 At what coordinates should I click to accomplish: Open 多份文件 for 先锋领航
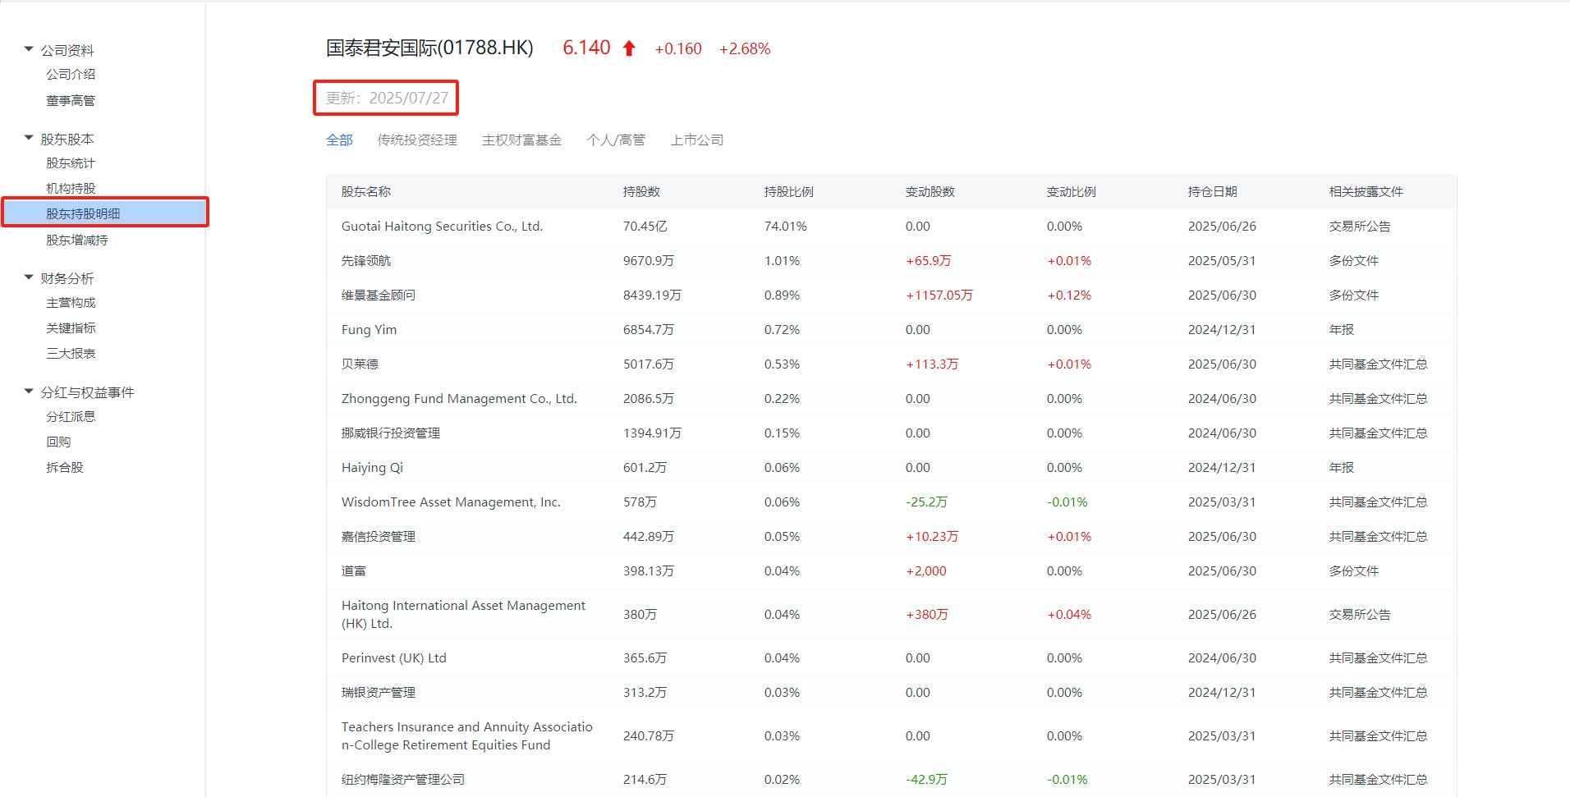[1354, 260]
